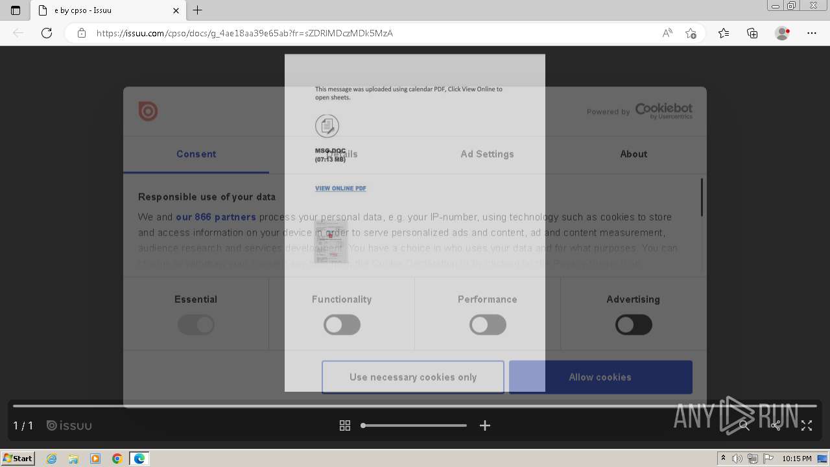Click the small document thumbnail preview
The width and height of the screenshot is (830, 467).
click(331, 241)
